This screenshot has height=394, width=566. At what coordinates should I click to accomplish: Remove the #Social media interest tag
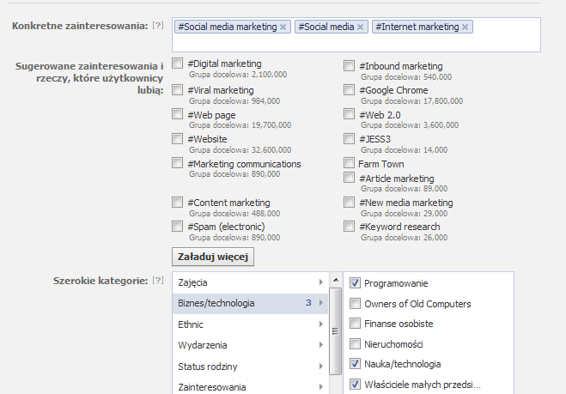(361, 27)
